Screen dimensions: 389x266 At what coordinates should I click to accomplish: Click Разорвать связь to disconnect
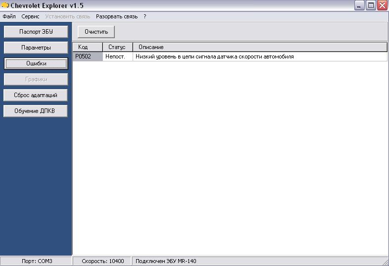[117, 16]
